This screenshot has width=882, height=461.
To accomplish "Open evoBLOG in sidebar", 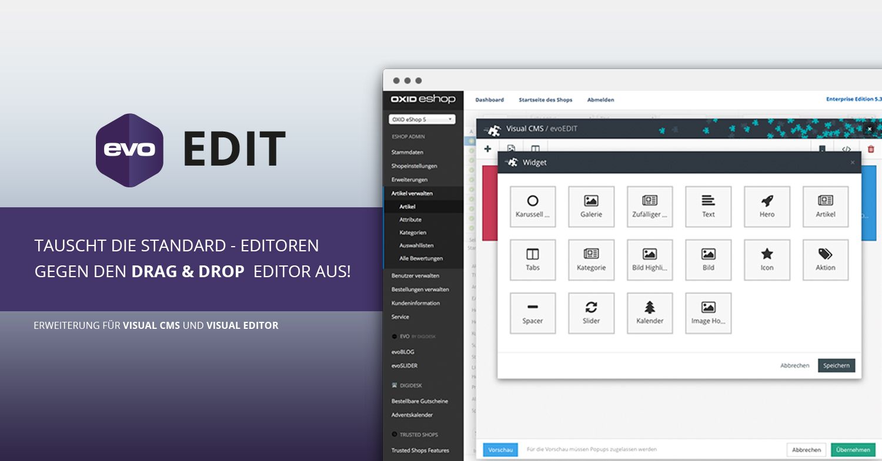I will pos(403,352).
